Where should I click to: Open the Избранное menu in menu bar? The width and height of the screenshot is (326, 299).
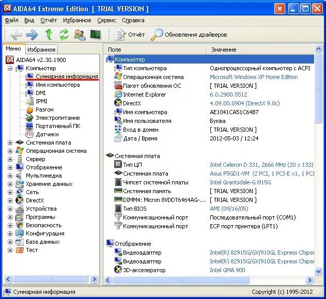(77, 20)
